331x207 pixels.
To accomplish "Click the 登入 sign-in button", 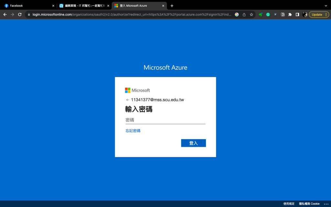I will click(x=193, y=143).
